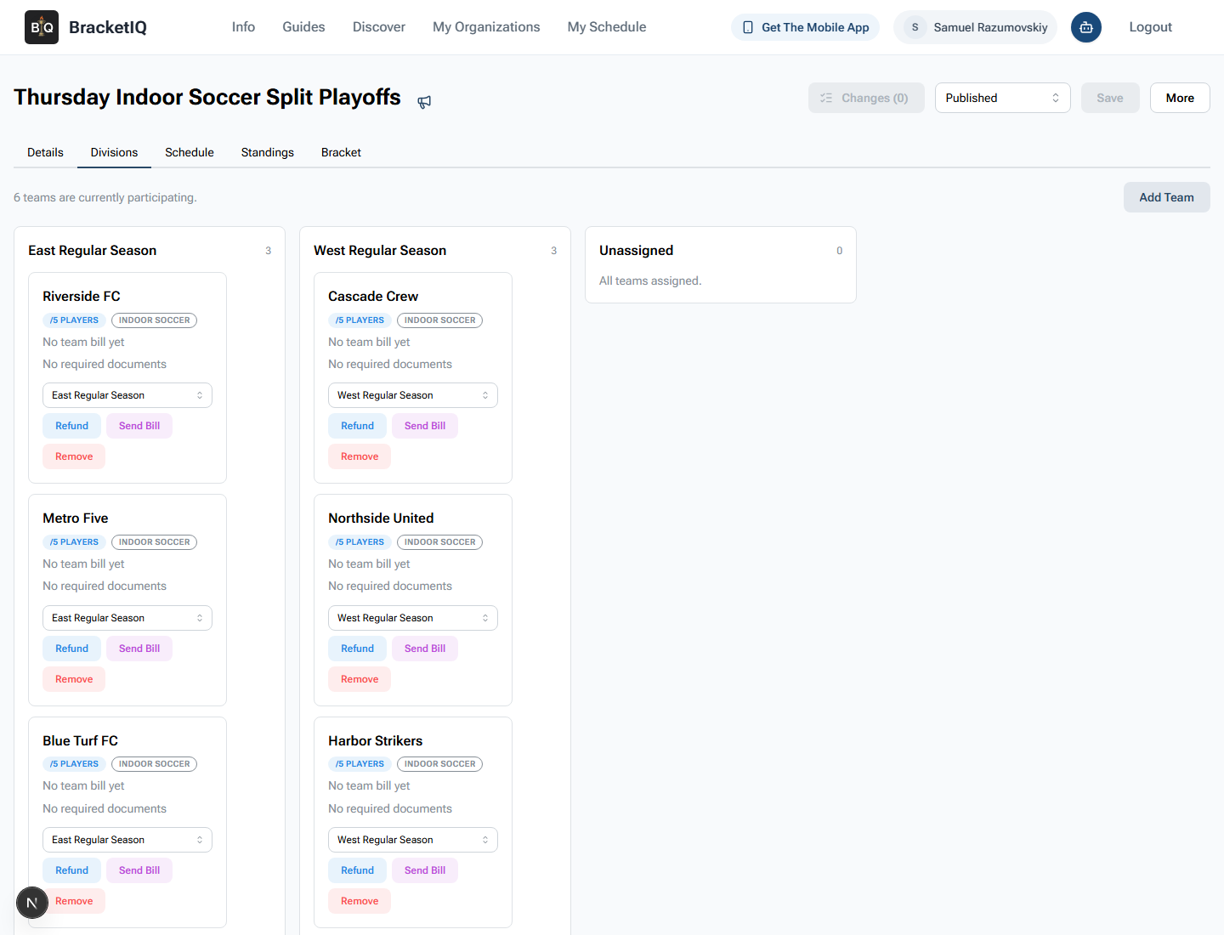The width and height of the screenshot is (1224, 935).
Task: Open the Standings tab
Action: 268,152
